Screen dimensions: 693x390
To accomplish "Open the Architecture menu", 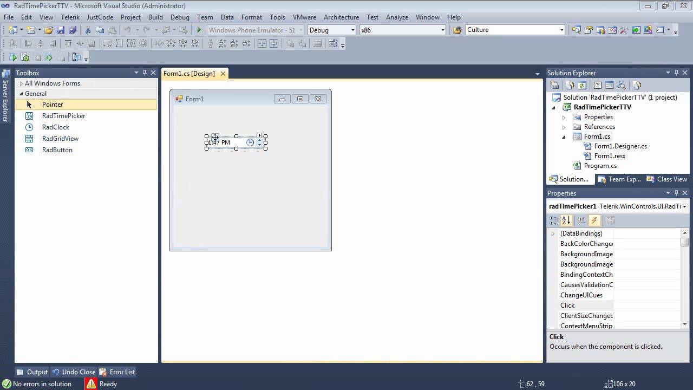I will coord(341,17).
